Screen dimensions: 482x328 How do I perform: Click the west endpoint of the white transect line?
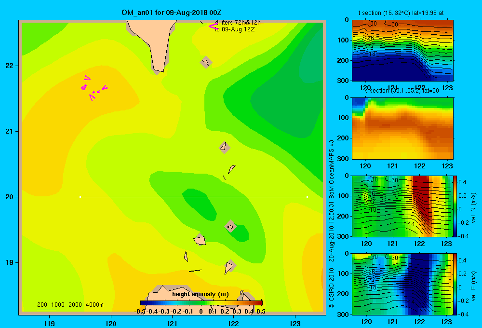tap(80, 197)
